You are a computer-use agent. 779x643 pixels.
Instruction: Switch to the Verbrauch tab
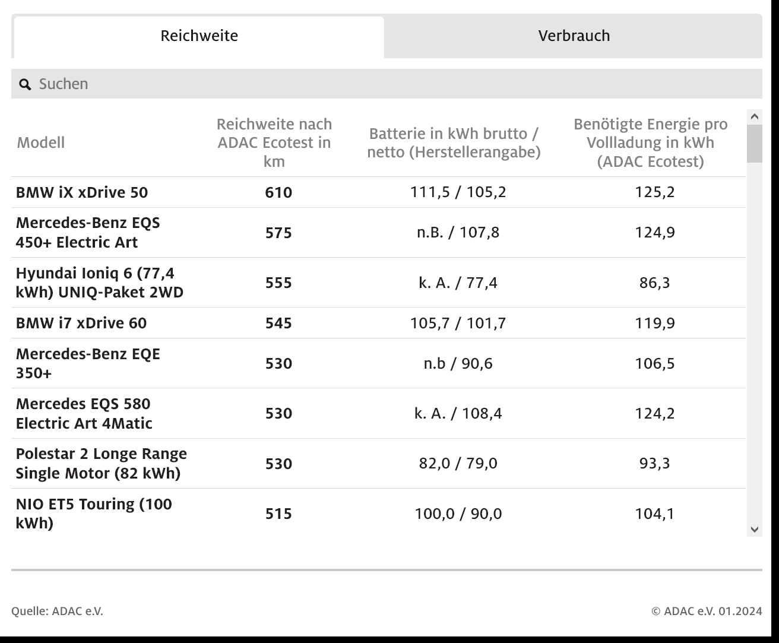click(x=574, y=36)
